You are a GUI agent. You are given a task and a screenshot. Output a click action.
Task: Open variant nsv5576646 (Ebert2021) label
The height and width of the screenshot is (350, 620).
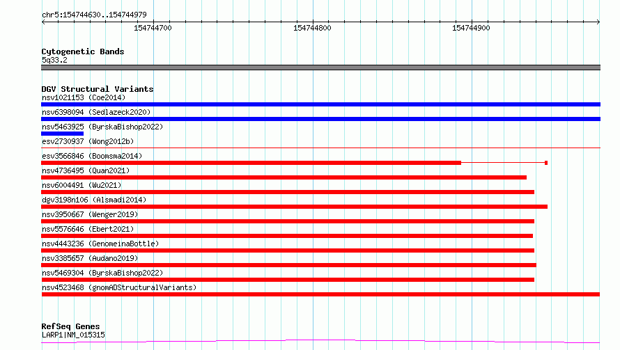coord(88,229)
